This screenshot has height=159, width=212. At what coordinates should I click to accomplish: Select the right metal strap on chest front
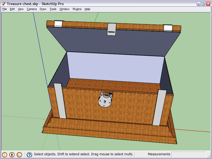[x=159, y=107]
